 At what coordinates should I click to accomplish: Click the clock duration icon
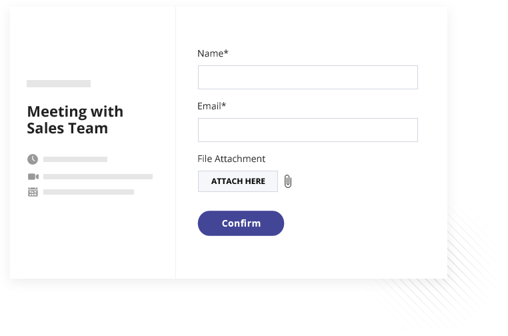tap(33, 159)
